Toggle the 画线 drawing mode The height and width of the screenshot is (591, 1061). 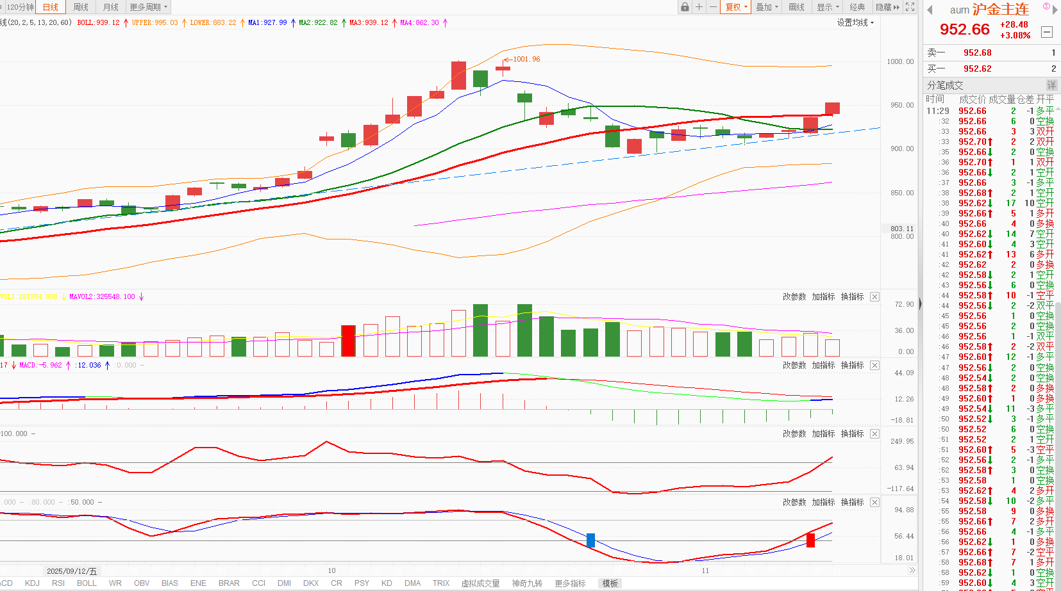[796, 7]
